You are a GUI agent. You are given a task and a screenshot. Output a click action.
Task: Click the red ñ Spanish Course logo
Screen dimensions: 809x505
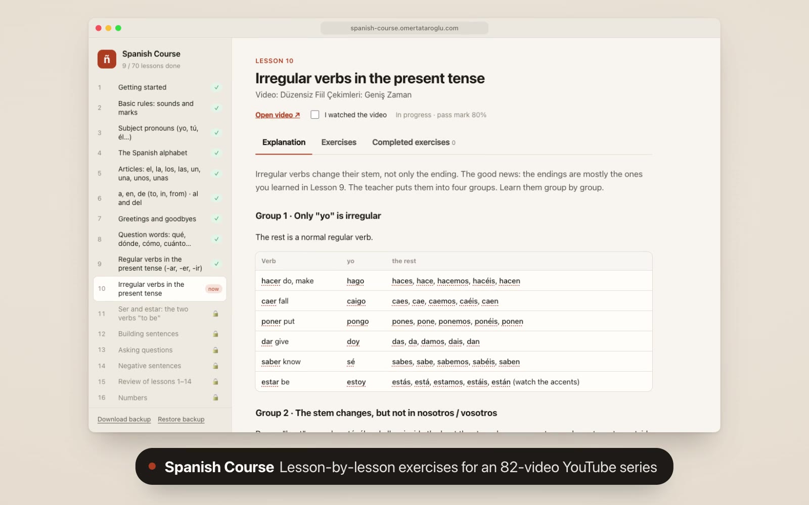pos(107,59)
